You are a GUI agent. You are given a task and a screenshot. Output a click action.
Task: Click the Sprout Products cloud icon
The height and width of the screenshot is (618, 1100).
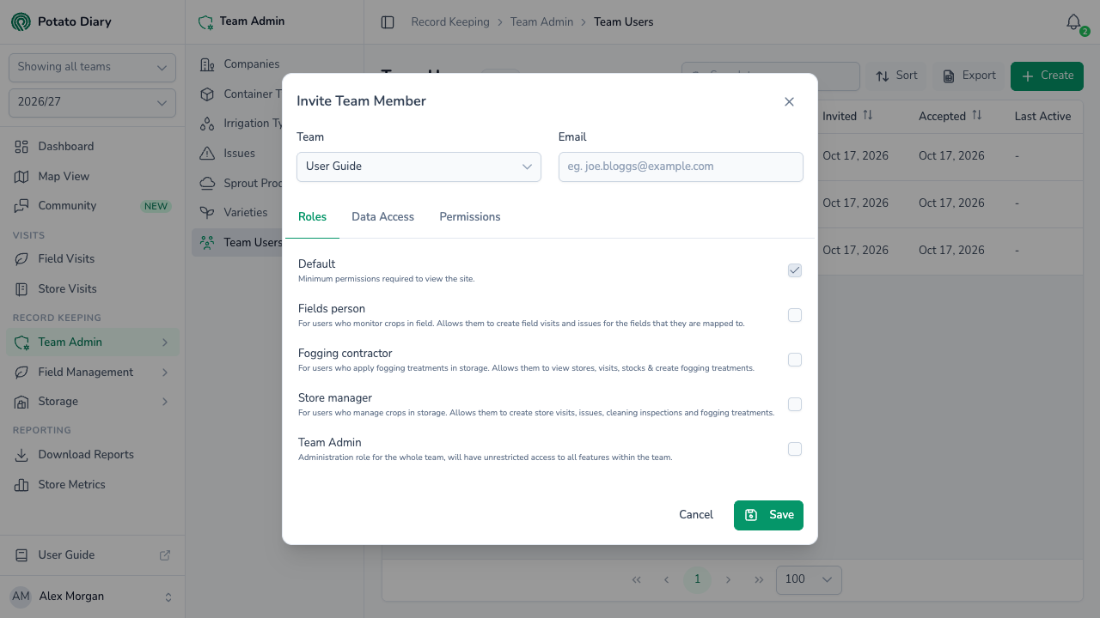[207, 184]
